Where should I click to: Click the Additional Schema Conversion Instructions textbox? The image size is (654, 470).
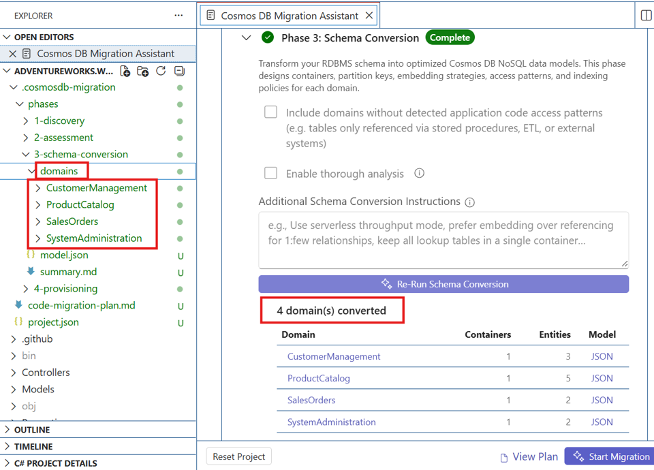pos(443,240)
